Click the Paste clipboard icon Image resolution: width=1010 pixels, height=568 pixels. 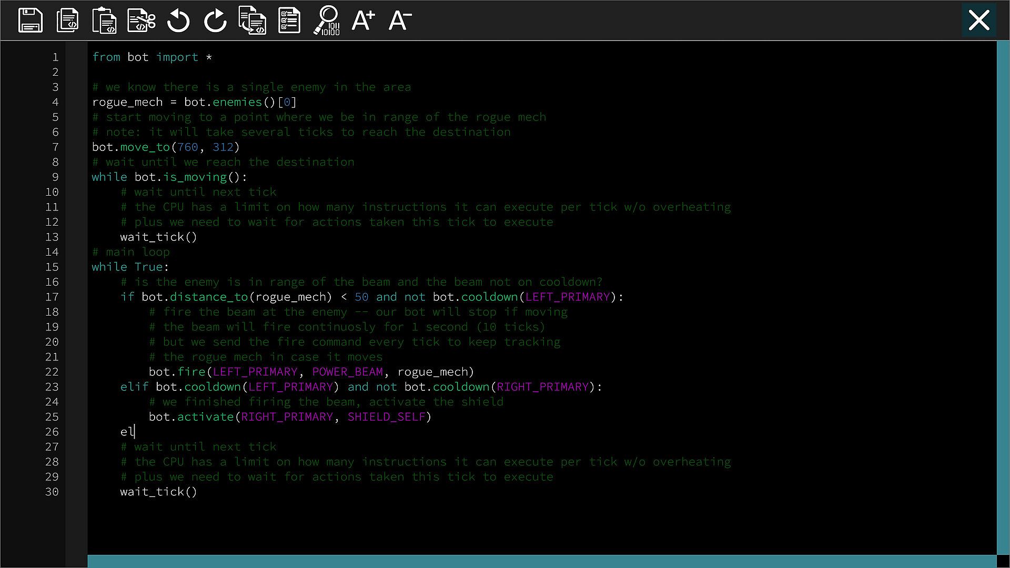[x=104, y=21]
